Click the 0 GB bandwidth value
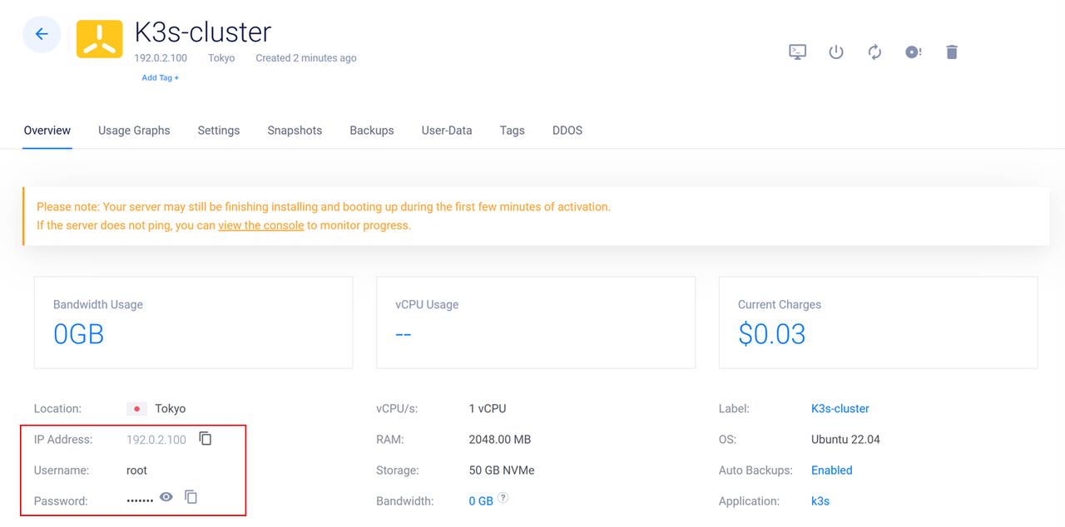The width and height of the screenshot is (1065, 527). [x=483, y=500]
